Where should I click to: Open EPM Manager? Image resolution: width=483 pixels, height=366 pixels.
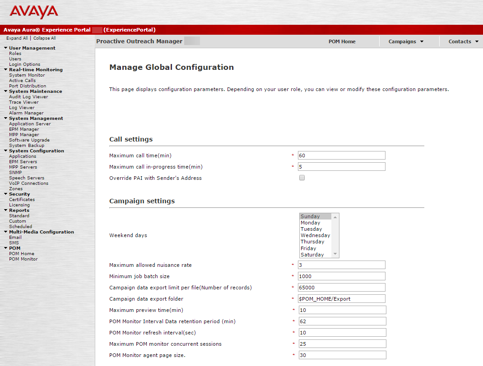pyautogui.click(x=24, y=129)
